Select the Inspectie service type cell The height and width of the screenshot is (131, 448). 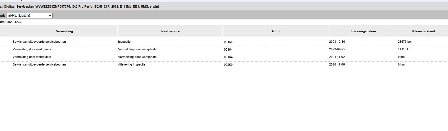click(x=124, y=42)
